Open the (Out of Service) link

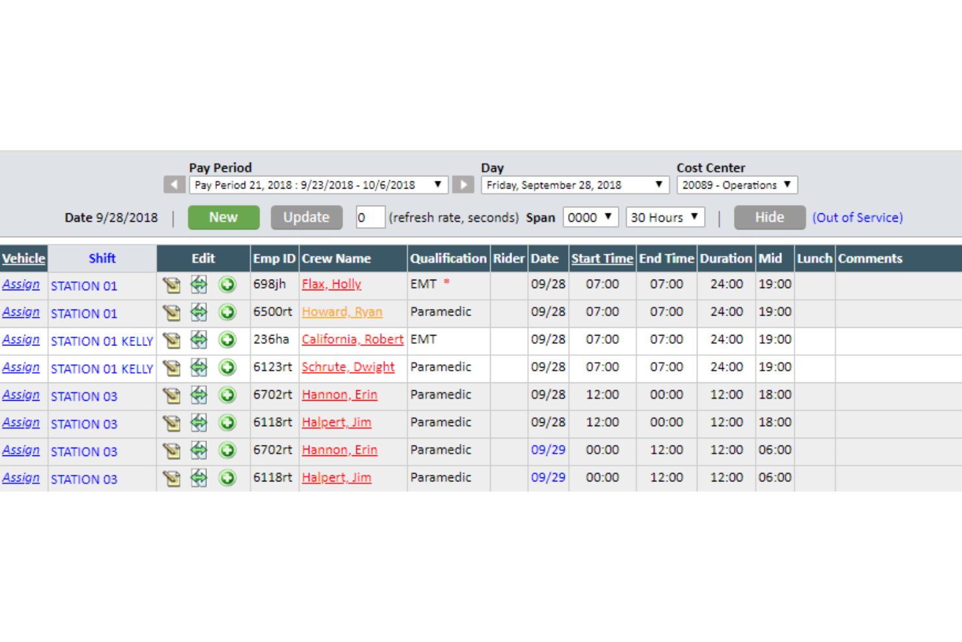tap(857, 217)
